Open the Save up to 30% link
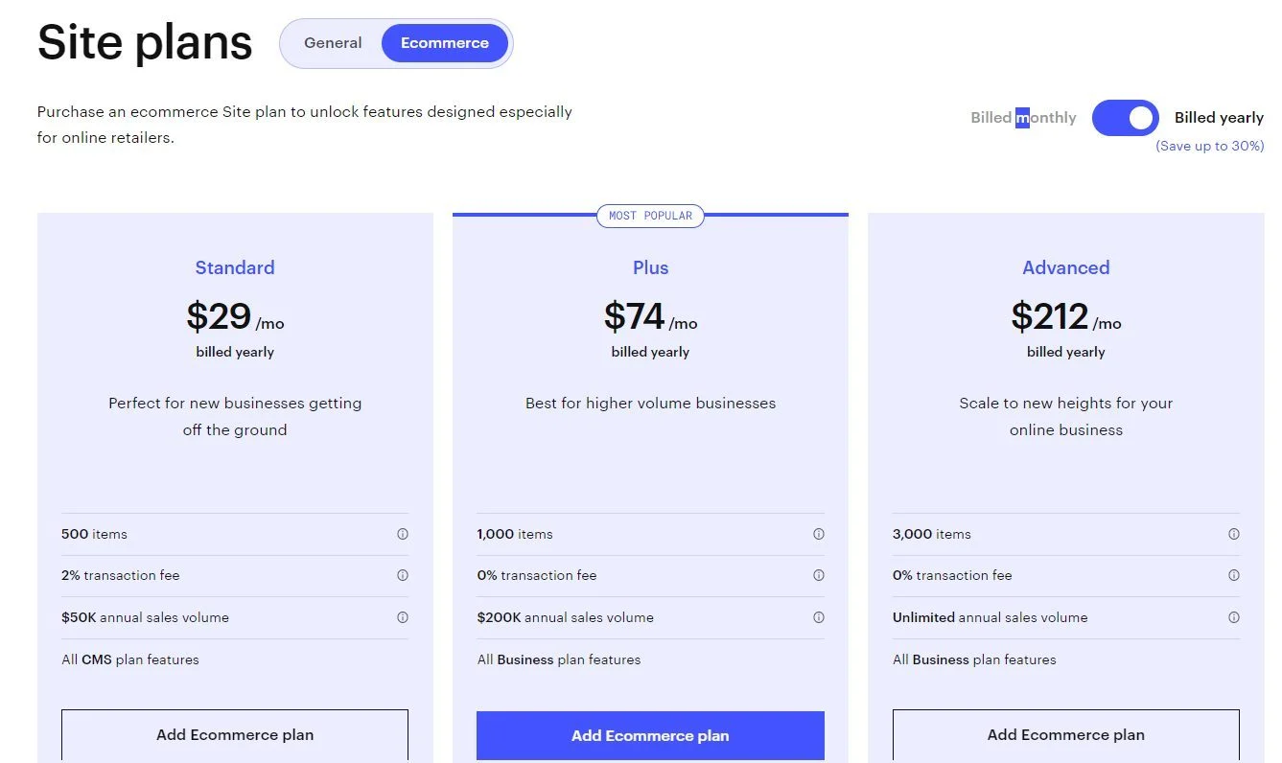1282x763 pixels. pyautogui.click(x=1211, y=146)
